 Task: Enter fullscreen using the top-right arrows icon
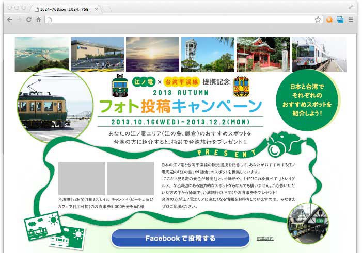click(352, 7)
